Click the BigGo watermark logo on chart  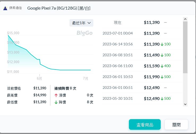[x=85, y=33]
